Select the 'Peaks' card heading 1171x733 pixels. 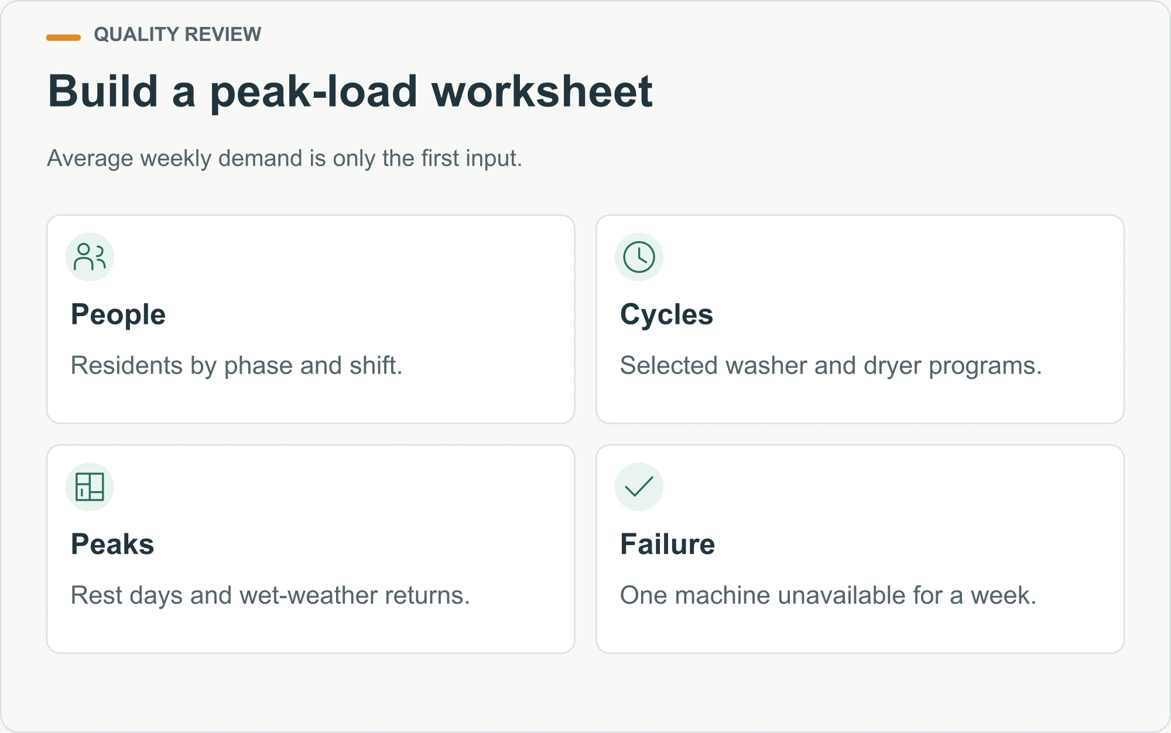112,544
